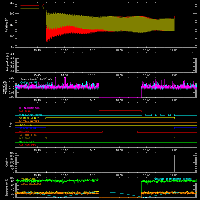200x200 pixels.
Task: Click the red X legend letter
Action: pyautogui.click(x=43, y=4)
